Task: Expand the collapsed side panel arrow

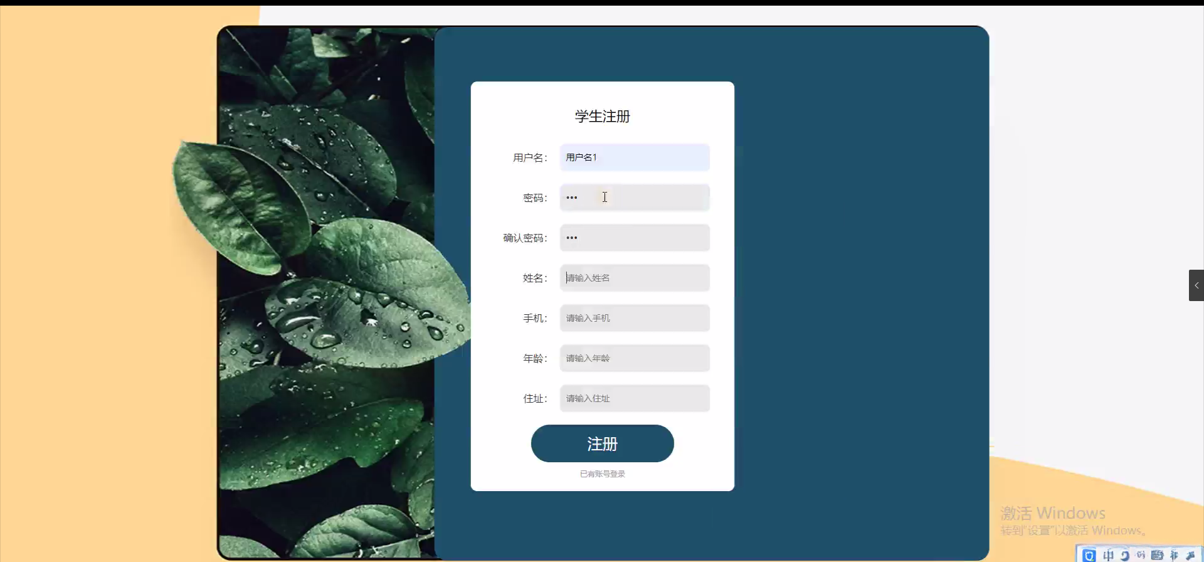Action: pyautogui.click(x=1196, y=285)
